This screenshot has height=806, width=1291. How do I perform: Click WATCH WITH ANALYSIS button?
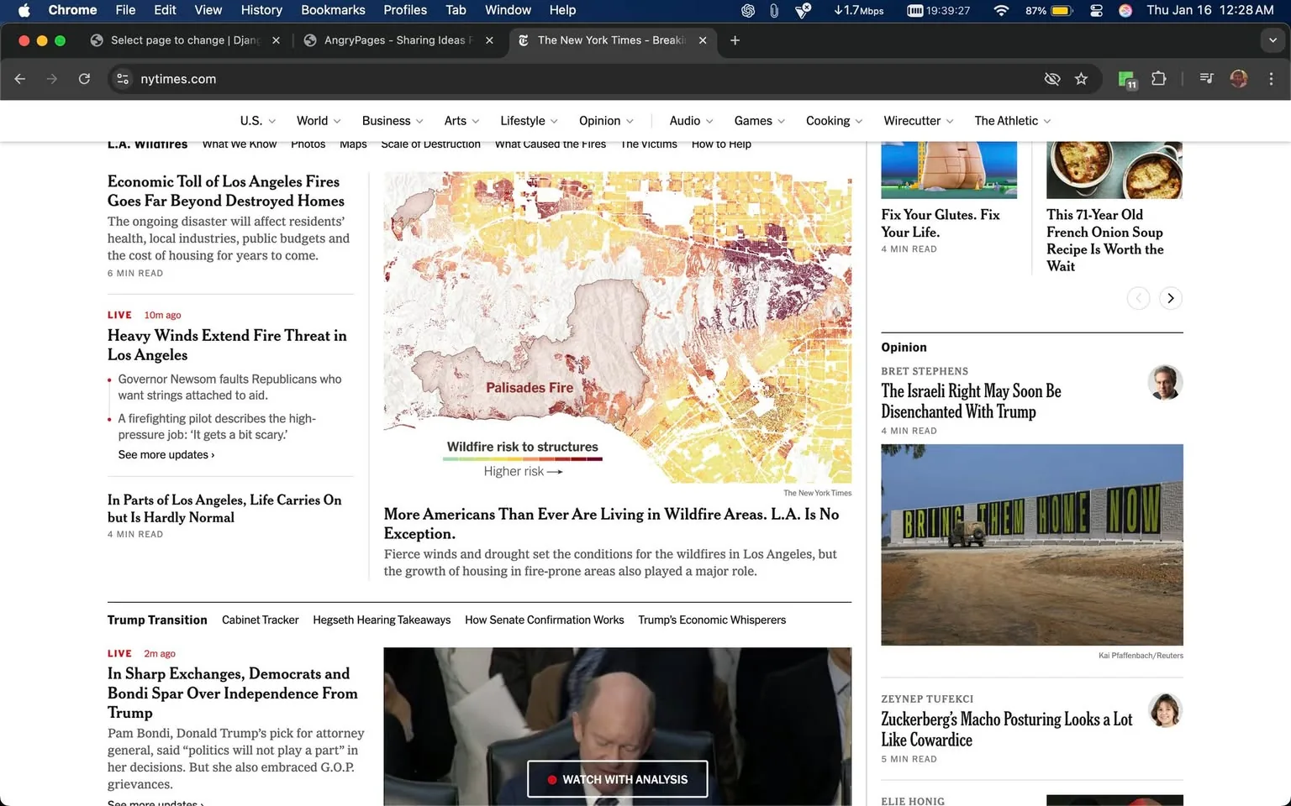(x=618, y=779)
